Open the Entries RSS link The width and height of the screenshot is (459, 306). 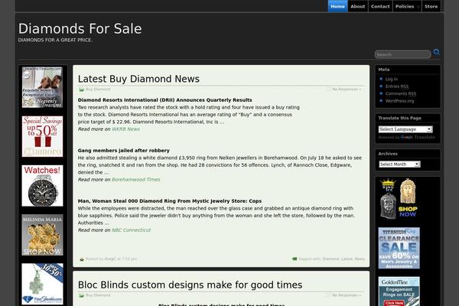(x=396, y=86)
